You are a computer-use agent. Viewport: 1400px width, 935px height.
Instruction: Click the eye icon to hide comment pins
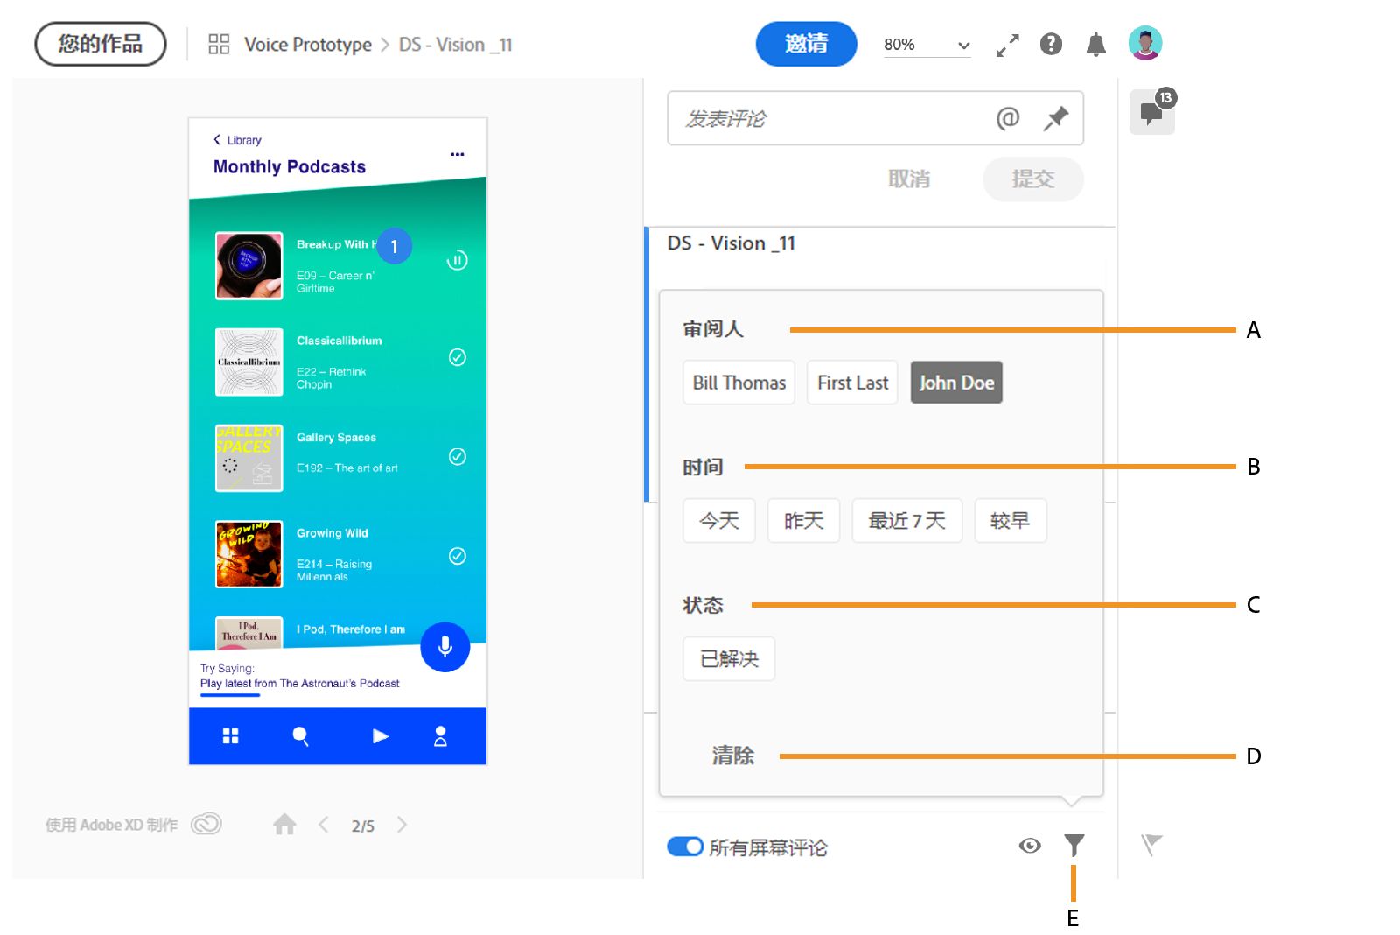pyautogui.click(x=1029, y=846)
